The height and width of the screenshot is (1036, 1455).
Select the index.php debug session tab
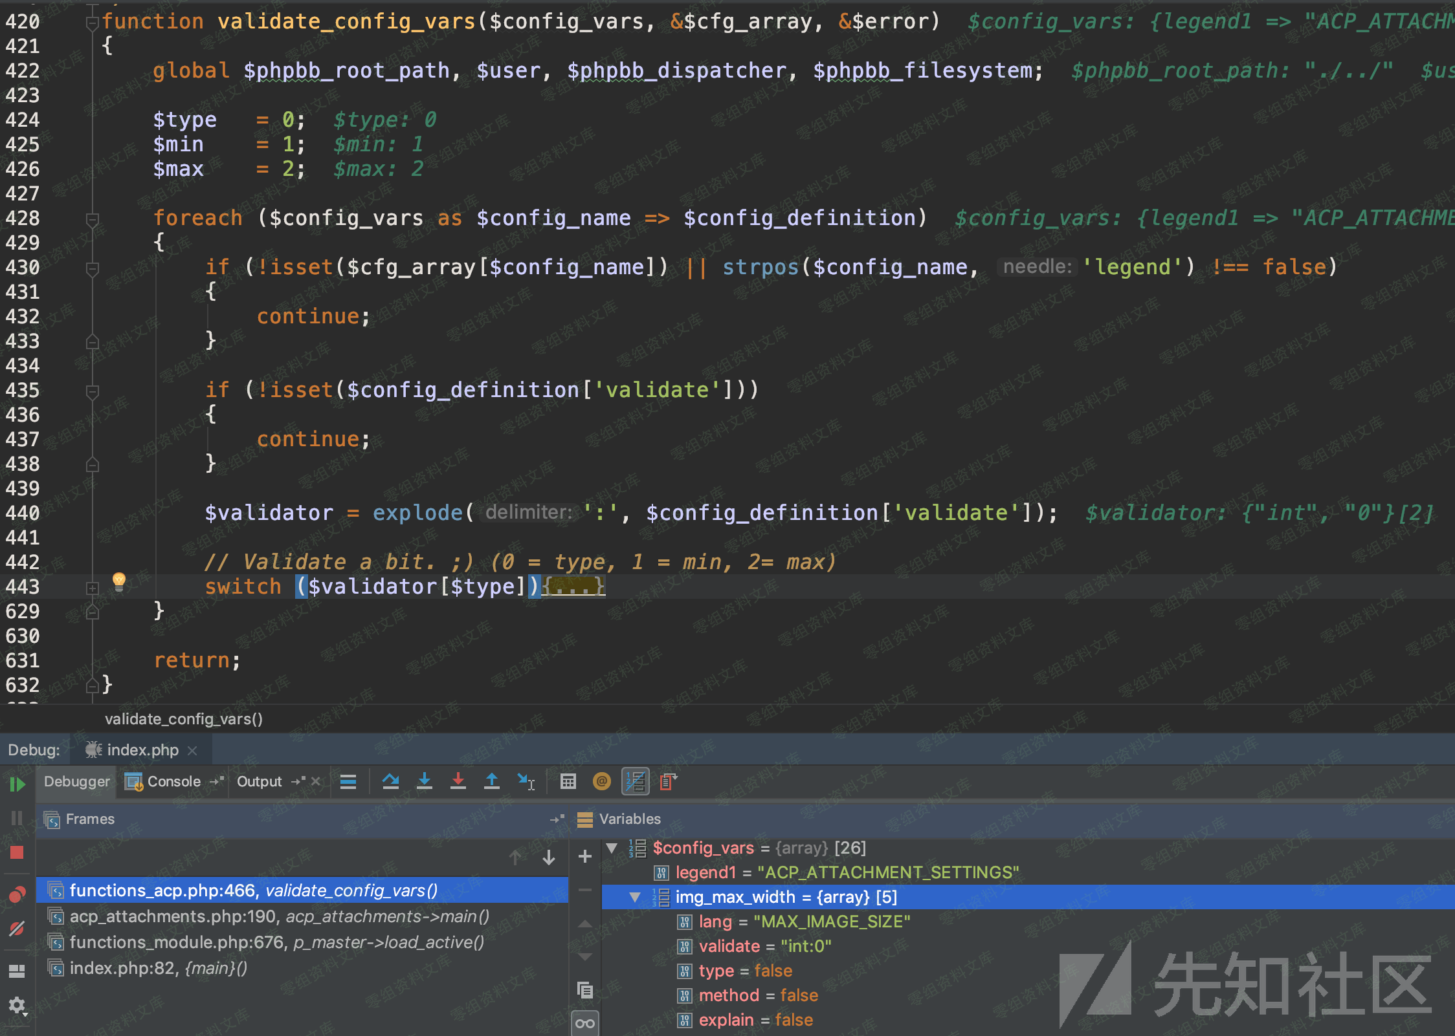[x=142, y=750]
